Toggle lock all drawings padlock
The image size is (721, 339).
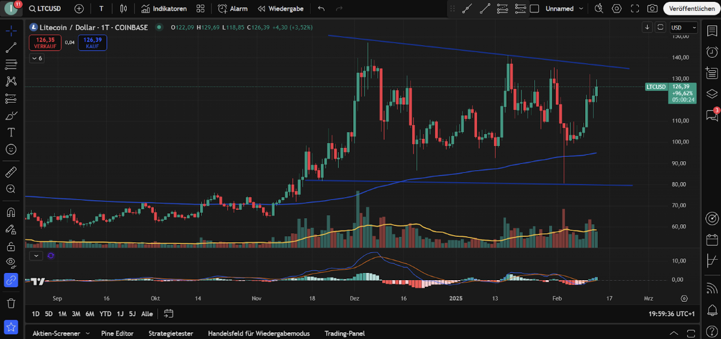(11, 246)
